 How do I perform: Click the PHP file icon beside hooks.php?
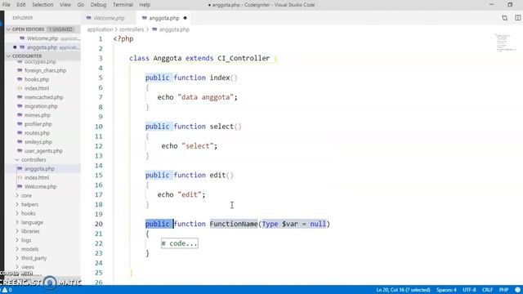pos(20,79)
